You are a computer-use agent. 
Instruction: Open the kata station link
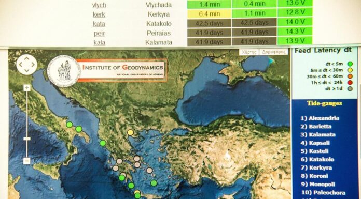click(99, 24)
